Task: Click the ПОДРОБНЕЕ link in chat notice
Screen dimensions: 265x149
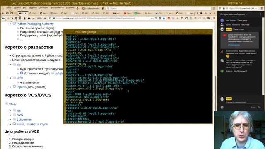Action: click(234, 45)
